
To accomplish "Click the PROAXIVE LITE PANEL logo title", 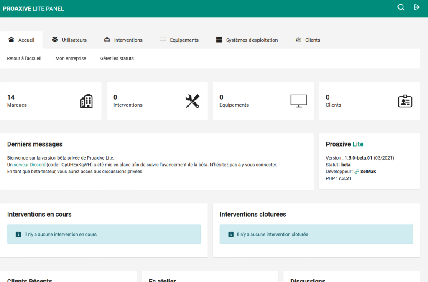I will 33,9.
